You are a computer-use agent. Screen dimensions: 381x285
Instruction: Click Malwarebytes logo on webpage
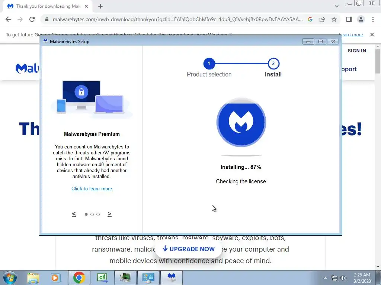tap(27, 68)
